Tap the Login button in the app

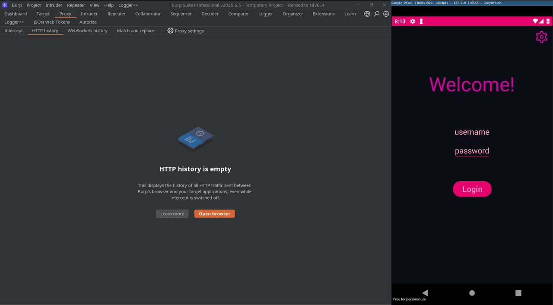click(472, 189)
